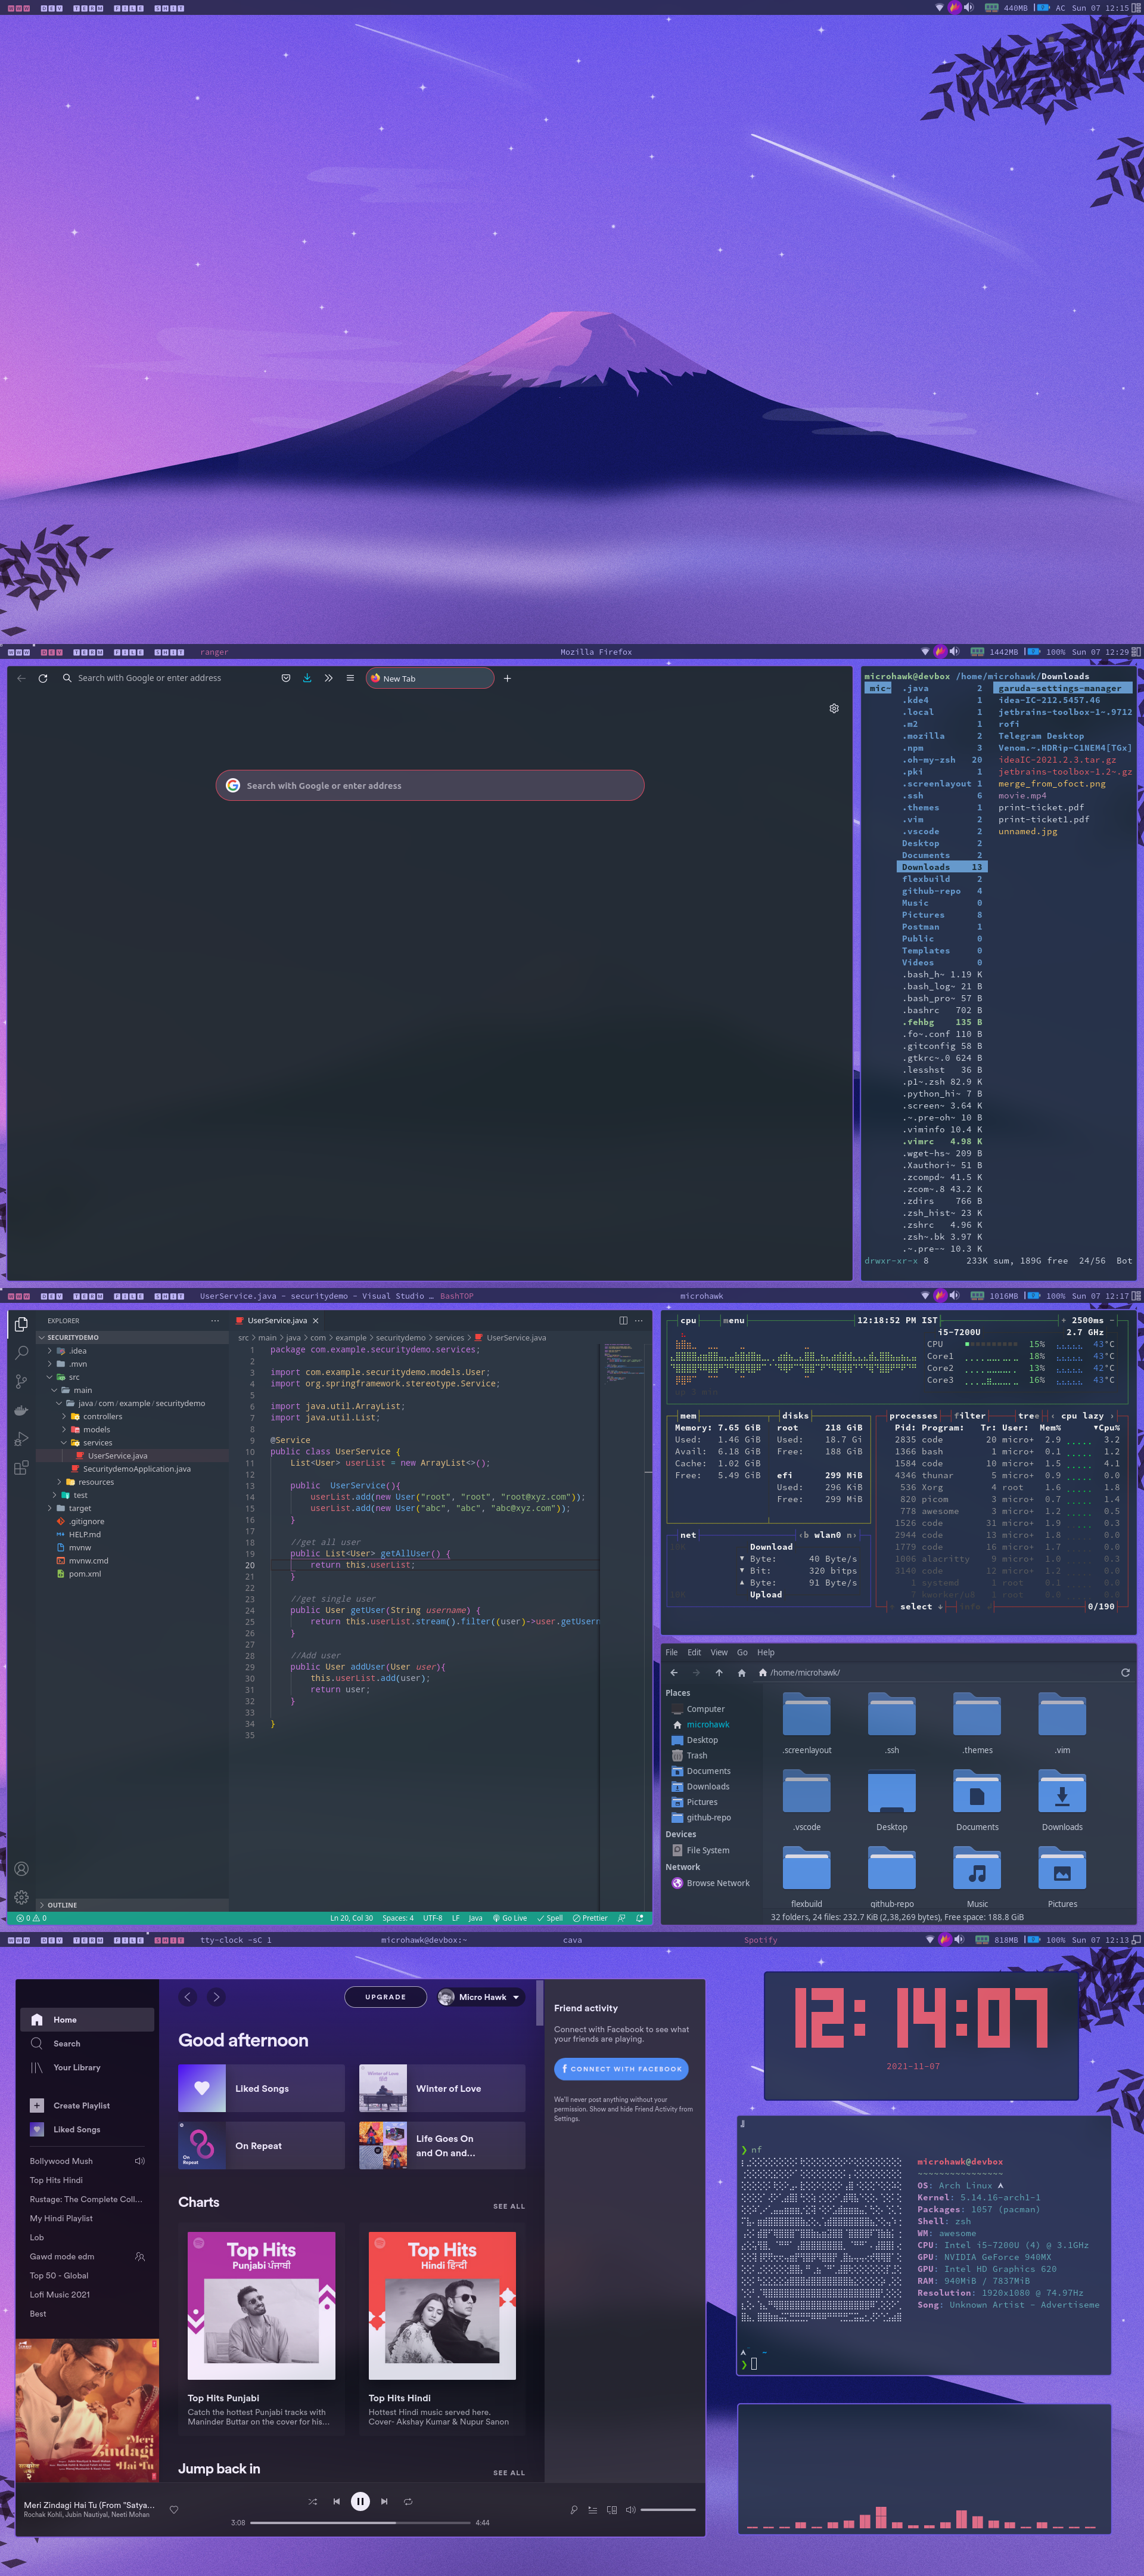Adjust the Spotify volume slider
Viewport: 1144px width, 2576px height.
click(x=667, y=2509)
